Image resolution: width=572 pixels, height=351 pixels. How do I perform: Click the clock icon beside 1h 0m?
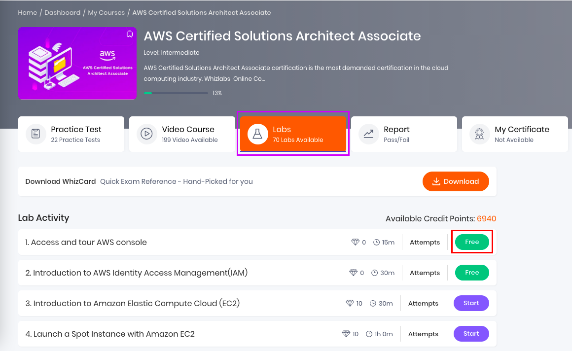369,334
